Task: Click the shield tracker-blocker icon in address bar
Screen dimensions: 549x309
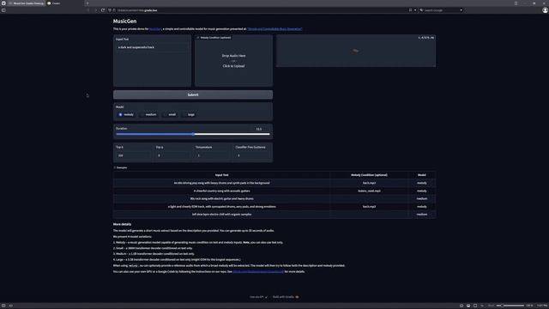Action: click(x=110, y=10)
